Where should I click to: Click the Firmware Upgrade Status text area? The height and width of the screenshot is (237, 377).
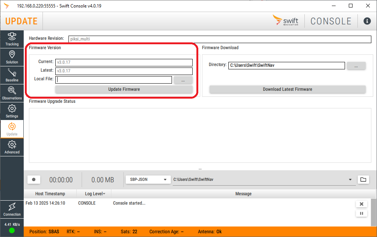pos(200,135)
